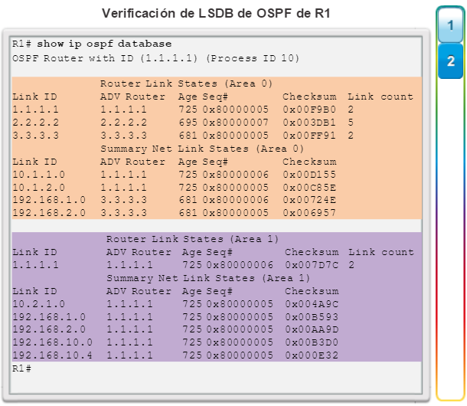467x406 pixels.
Task: Click the final R1# prompt line
Action: (x=21, y=368)
